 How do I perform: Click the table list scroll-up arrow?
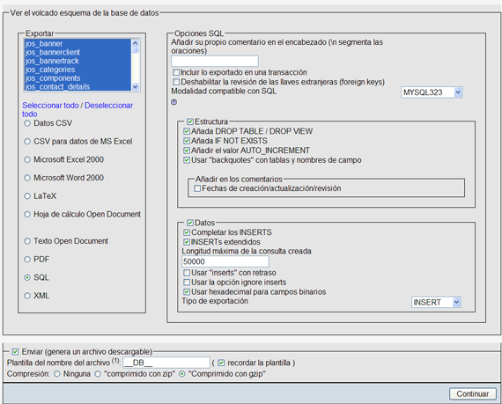(x=135, y=43)
